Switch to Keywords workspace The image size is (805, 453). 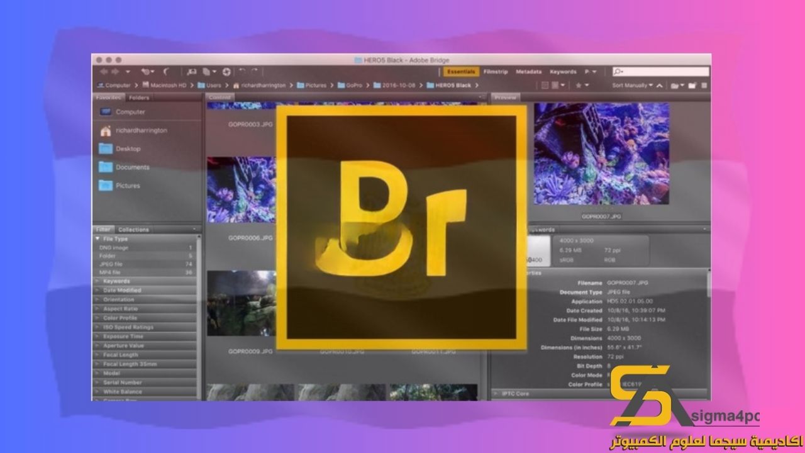pos(563,72)
